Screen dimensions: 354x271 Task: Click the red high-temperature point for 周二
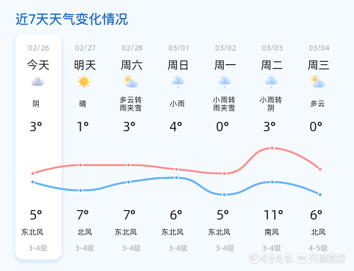272,148
